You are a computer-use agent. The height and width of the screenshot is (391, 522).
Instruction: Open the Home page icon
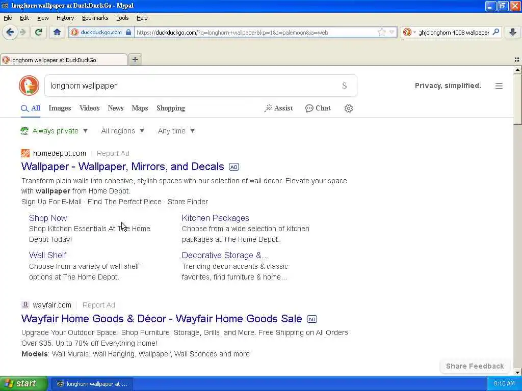point(57,32)
